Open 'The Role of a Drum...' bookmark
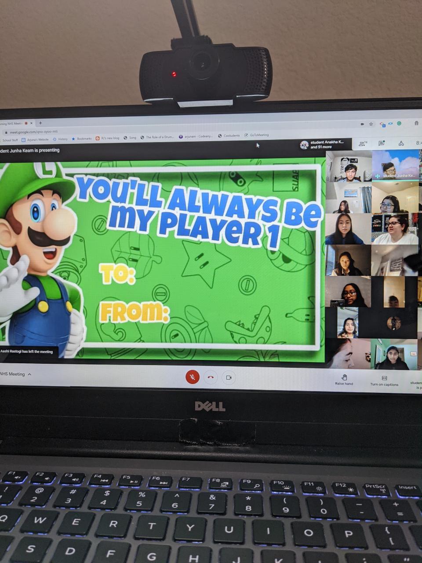Screen dimensions: 422x563 [157, 137]
